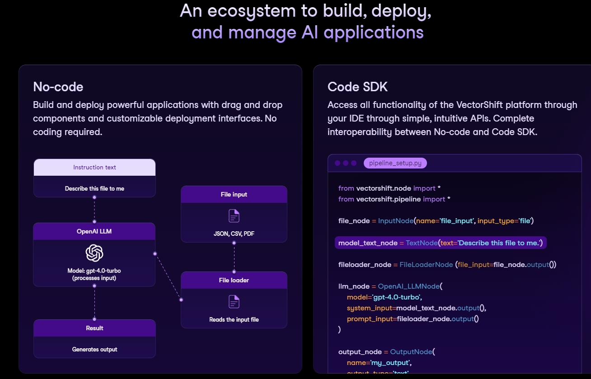Click the OpenAI logo in the LLM node
The image size is (591, 379).
pos(94,253)
